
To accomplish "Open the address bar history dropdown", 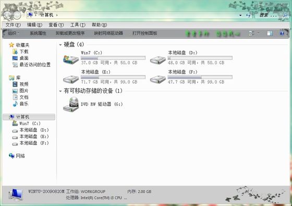I will [240, 15].
